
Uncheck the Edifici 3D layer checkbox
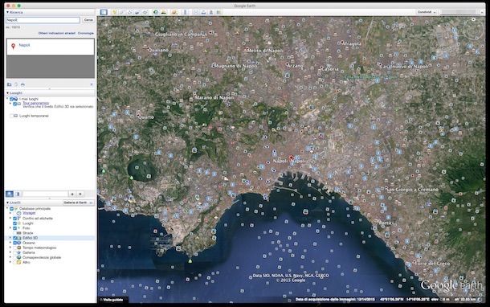tap(14, 238)
